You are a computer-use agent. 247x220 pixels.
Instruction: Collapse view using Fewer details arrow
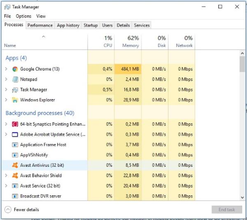point(8,210)
